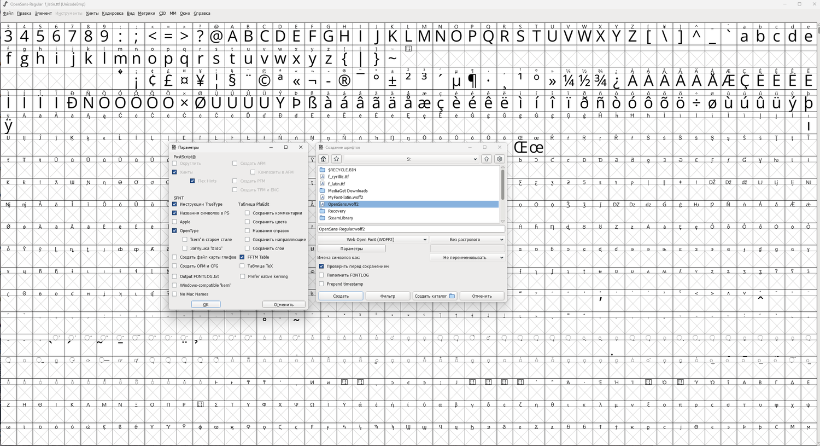
Task: Select the $RECYCLE.BIN folder icon
Action: click(323, 170)
